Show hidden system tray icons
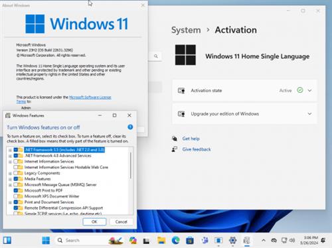The width and height of the screenshot is (332, 248). pos(264,240)
